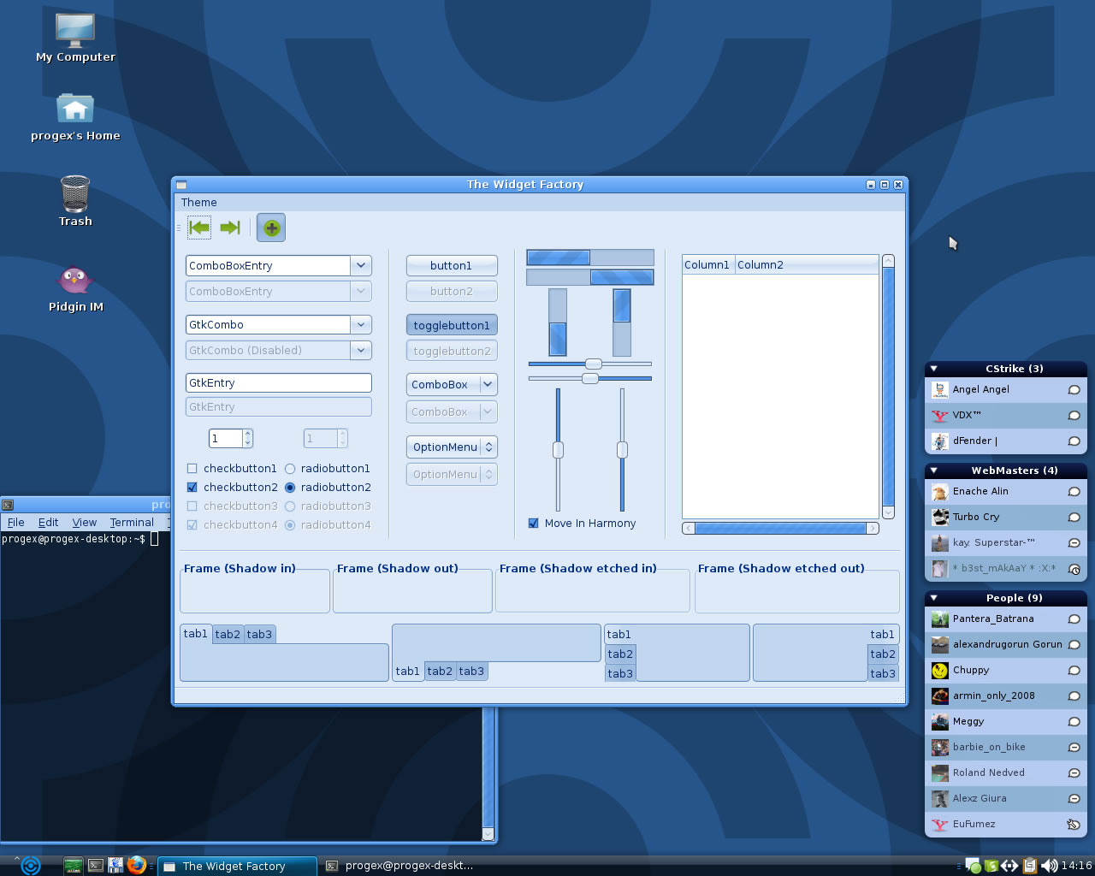Click the list's vertical scrollbar

[x=888, y=387]
